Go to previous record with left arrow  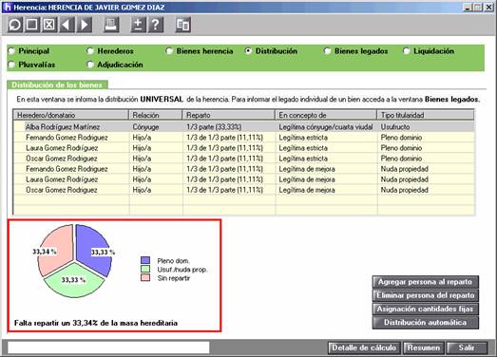click(67, 25)
